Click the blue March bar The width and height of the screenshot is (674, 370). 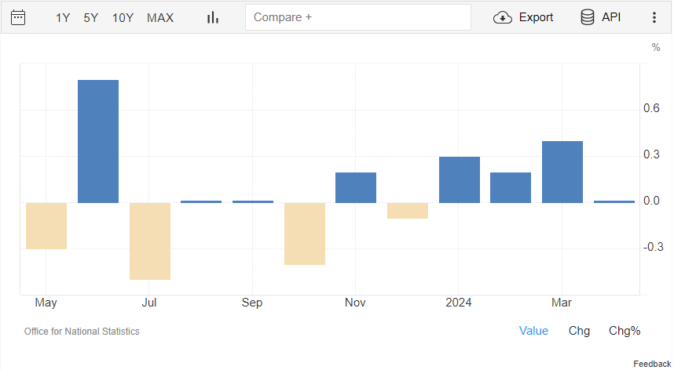pos(562,172)
